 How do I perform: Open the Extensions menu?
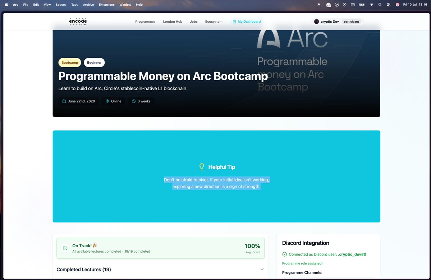(107, 5)
